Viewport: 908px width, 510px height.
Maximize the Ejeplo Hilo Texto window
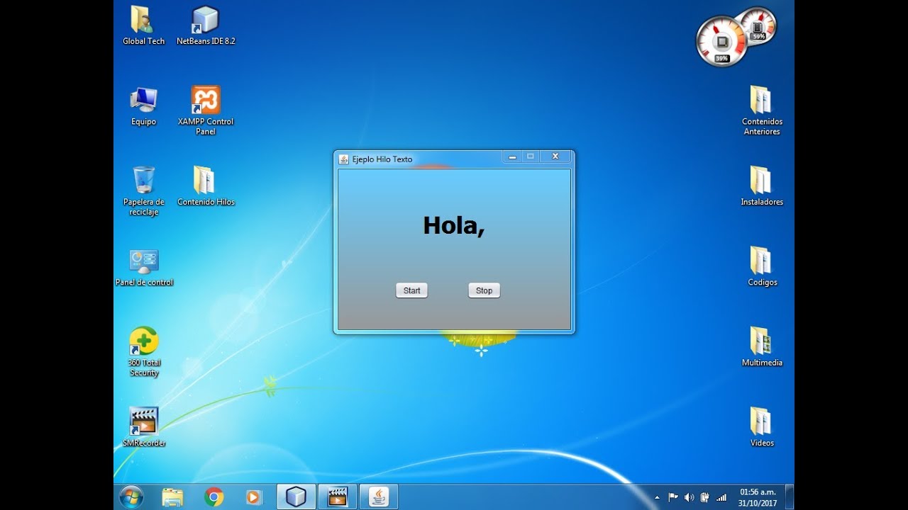531,157
